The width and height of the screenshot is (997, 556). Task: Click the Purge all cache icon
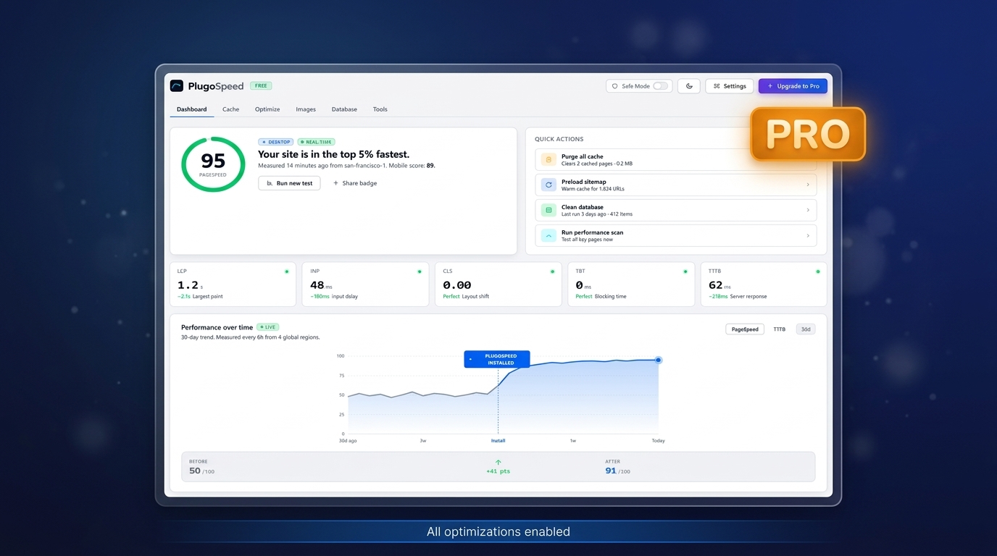548,160
